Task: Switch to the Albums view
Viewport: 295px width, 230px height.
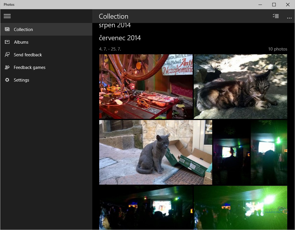Action: point(21,42)
